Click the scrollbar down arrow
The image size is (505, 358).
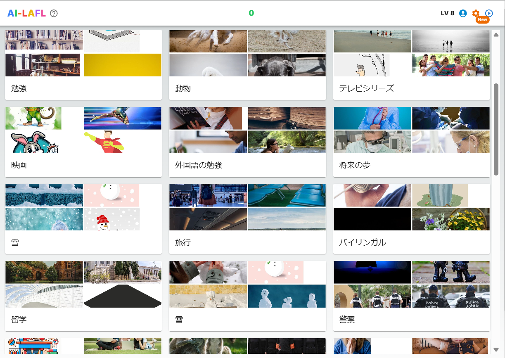tap(496, 350)
